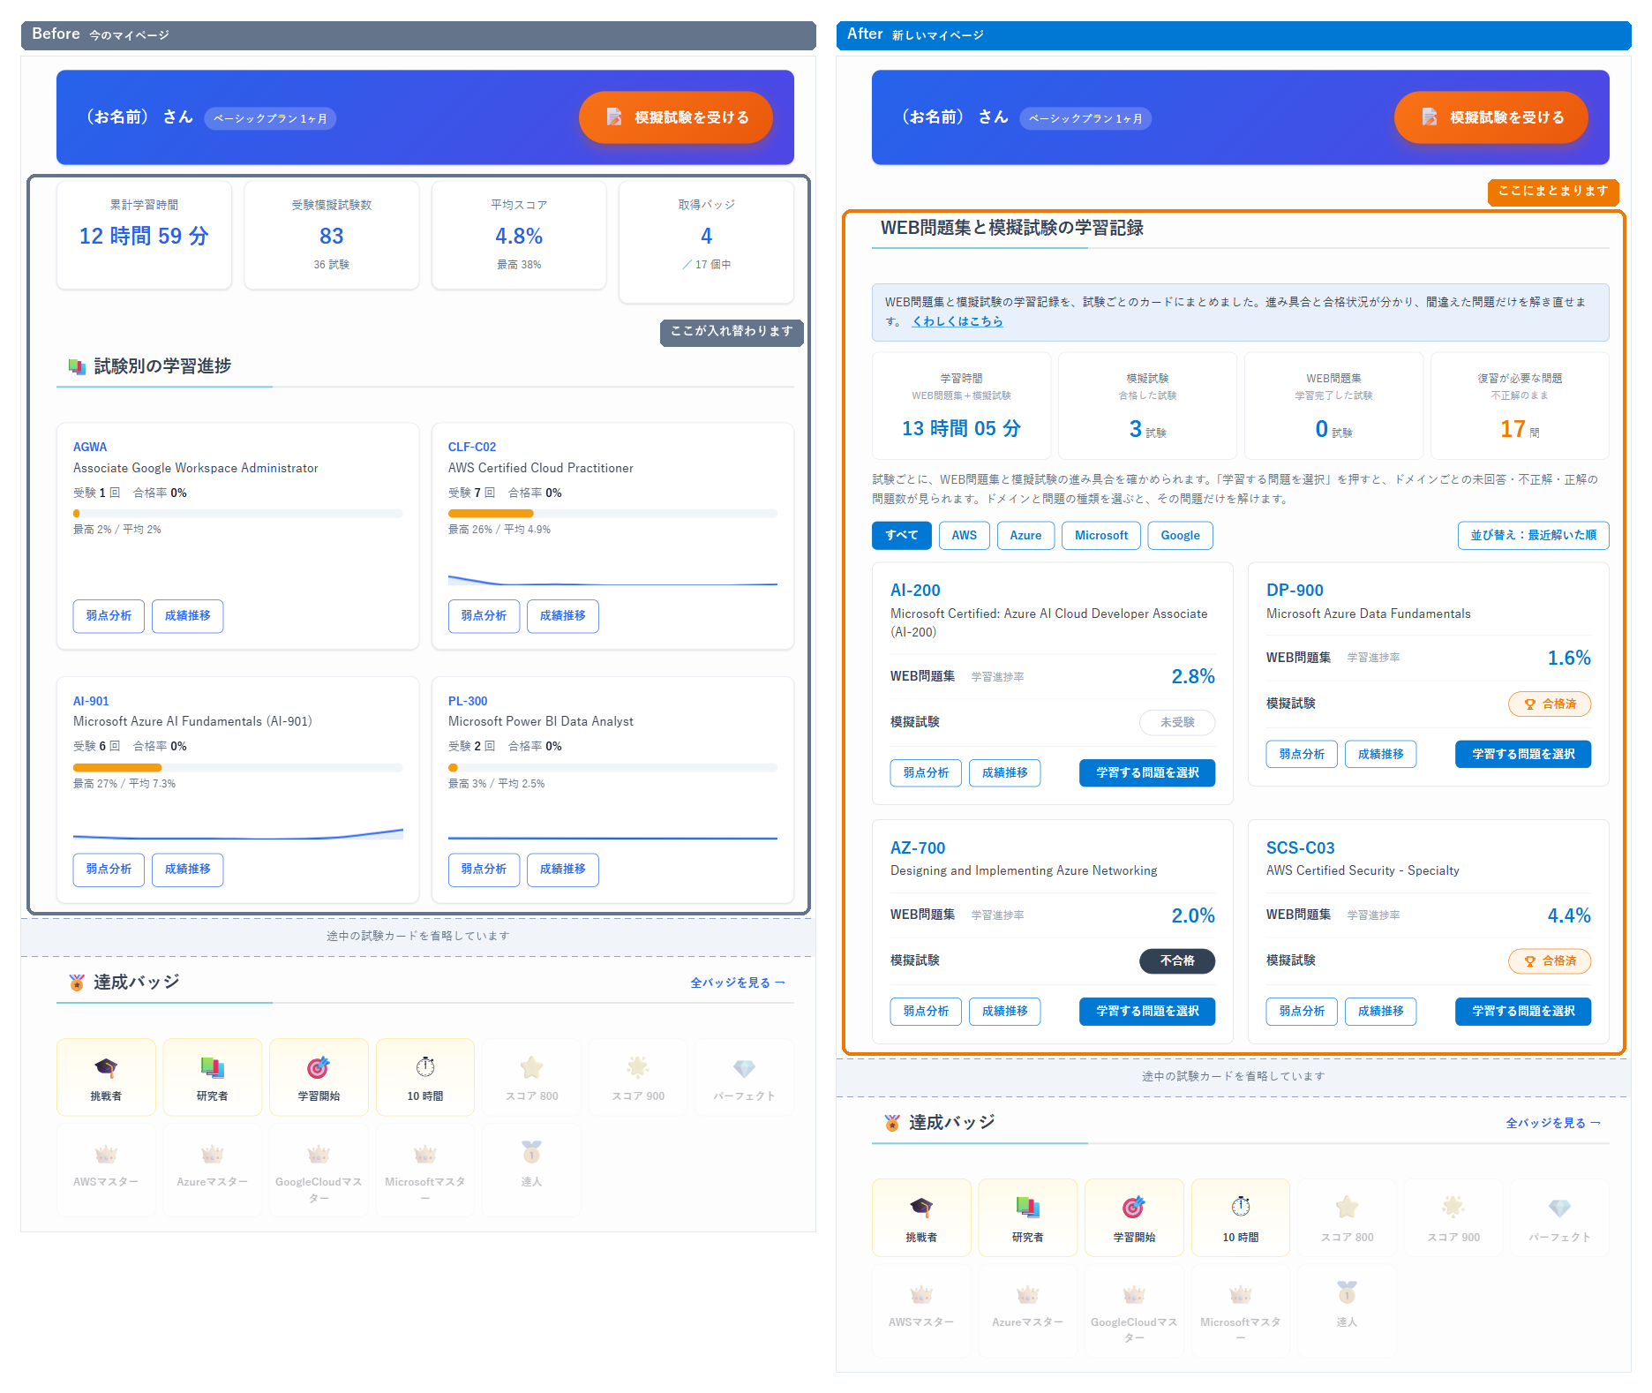Open the AWSマスター crown badge in Before panel
The height and width of the screenshot is (1393, 1652).
pos(106,1170)
